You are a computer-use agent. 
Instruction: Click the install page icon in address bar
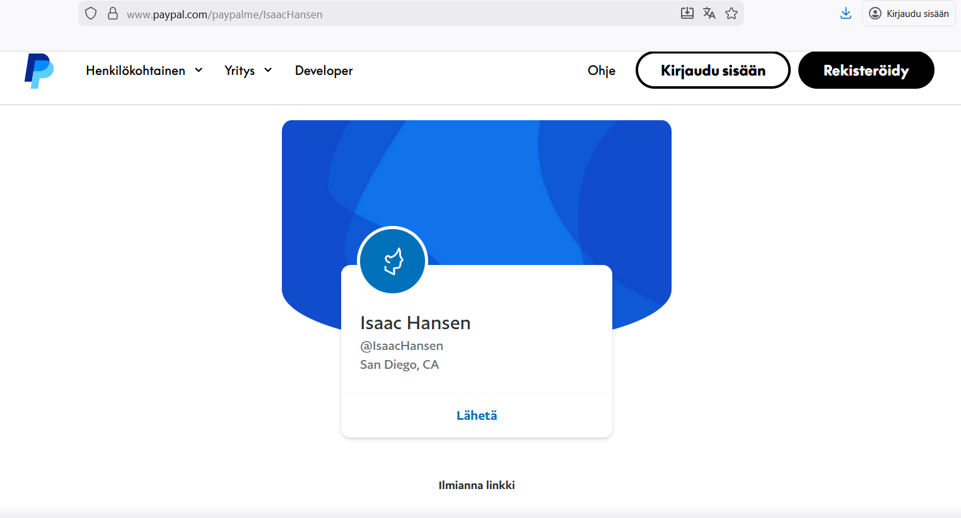click(x=687, y=13)
